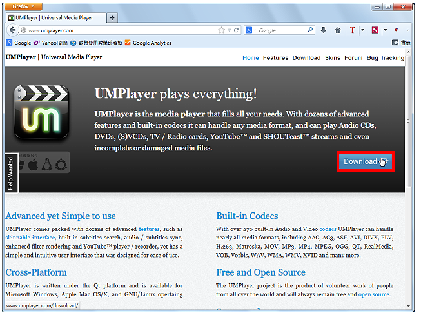Open the URL history dropdown arrow
This screenshot has height=315, width=421.
click(x=230, y=30)
